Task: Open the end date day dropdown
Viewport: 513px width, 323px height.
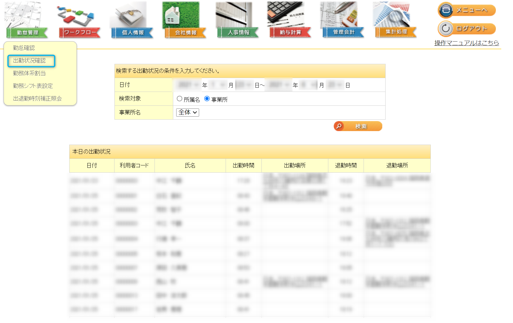Action: tap(335, 85)
